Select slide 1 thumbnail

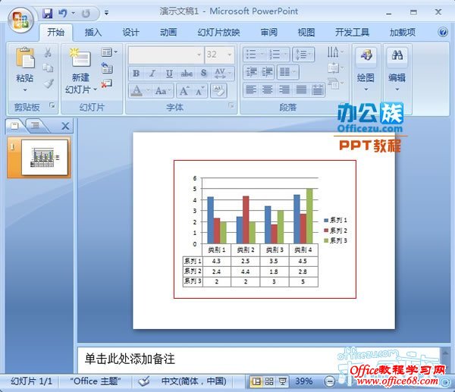click(x=45, y=158)
